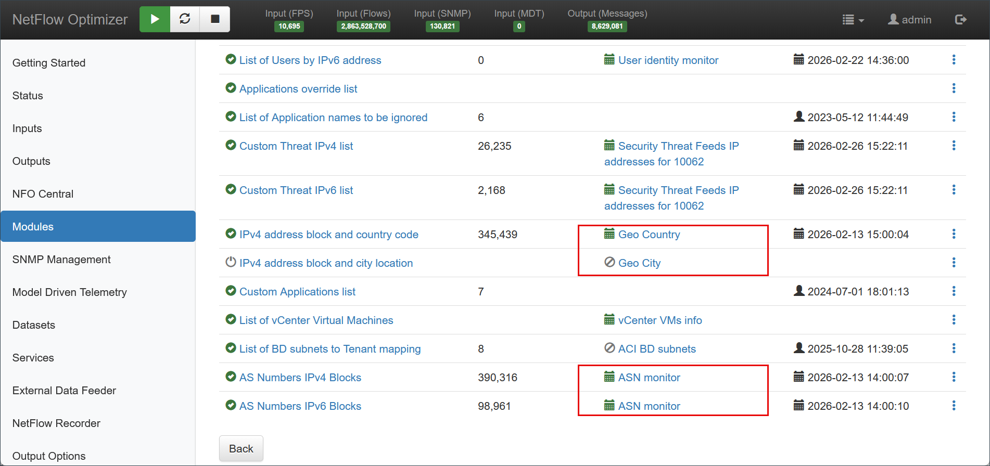Open kebab menu for AS Numbers IPv6 Blocks
This screenshot has height=466, width=990.
click(x=954, y=406)
